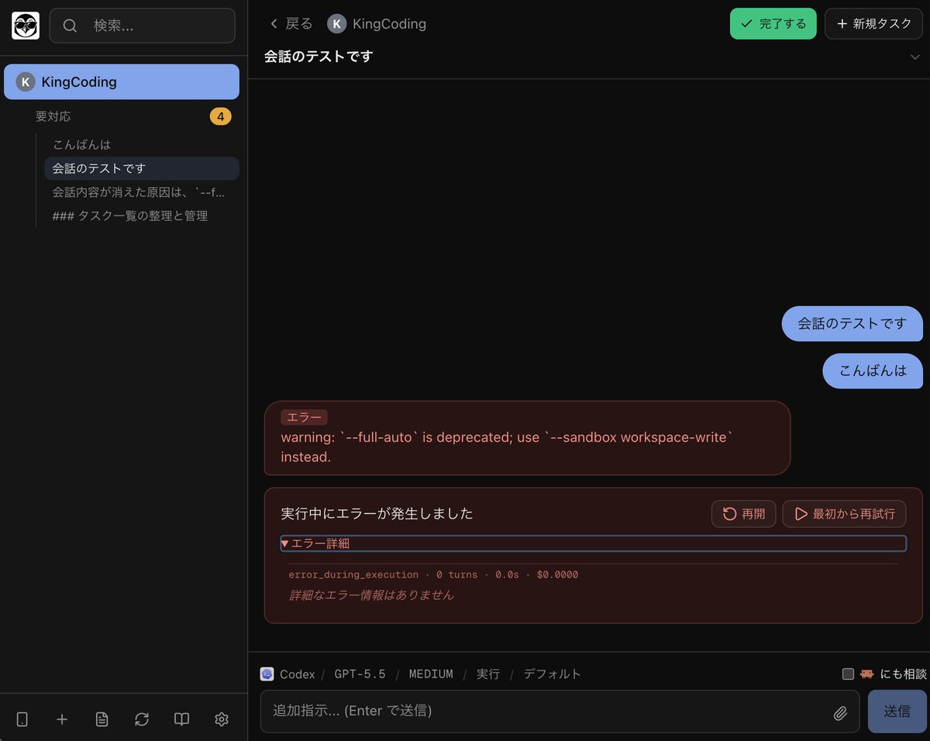
Task: Click the Codex agent icon
Action: point(267,674)
